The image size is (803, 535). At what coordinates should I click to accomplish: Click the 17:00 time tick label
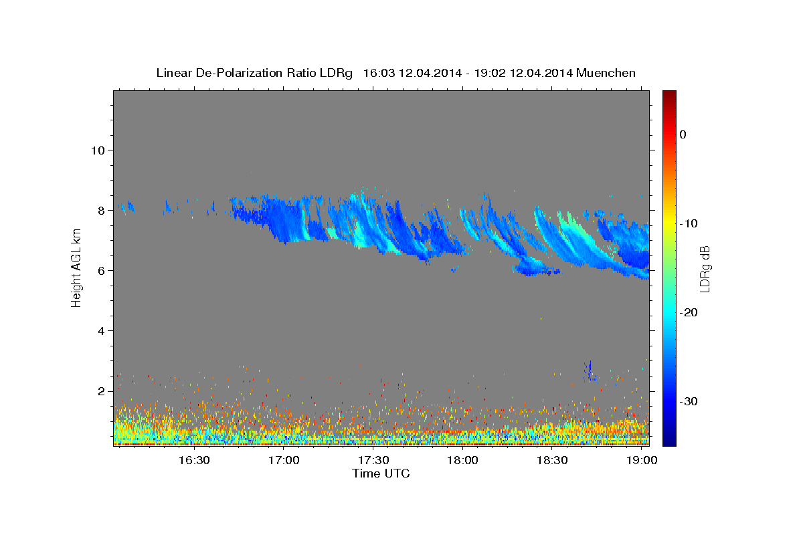pos(284,461)
